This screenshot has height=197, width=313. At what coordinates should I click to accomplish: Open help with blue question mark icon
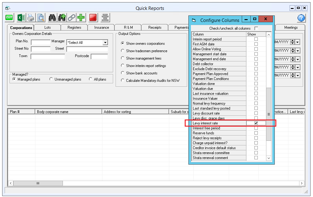pyautogui.click(x=301, y=18)
